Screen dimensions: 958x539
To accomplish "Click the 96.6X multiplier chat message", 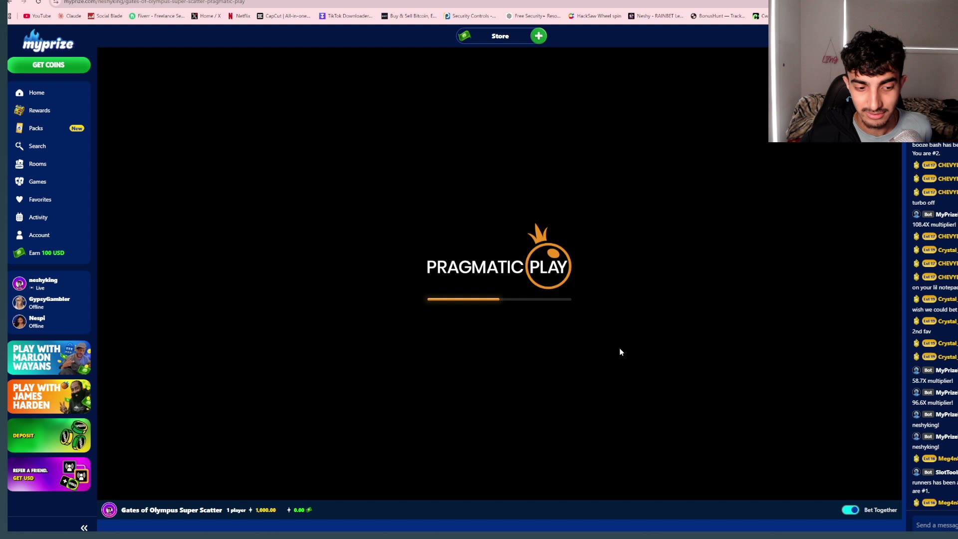I will tap(932, 403).
